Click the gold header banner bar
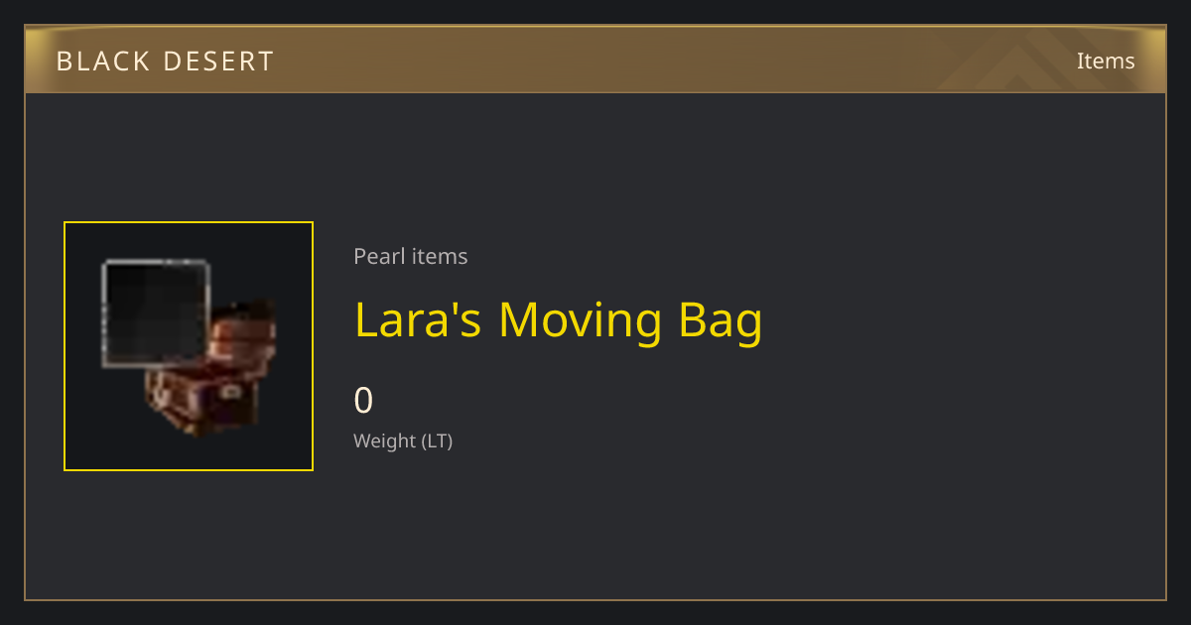The width and height of the screenshot is (1191, 625). tap(595, 60)
